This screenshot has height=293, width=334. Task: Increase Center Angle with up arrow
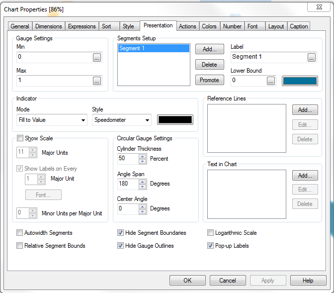pyautogui.click(x=143, y=206)
